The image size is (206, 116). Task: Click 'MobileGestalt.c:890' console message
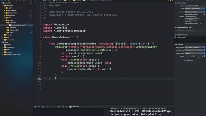(125, 111)
